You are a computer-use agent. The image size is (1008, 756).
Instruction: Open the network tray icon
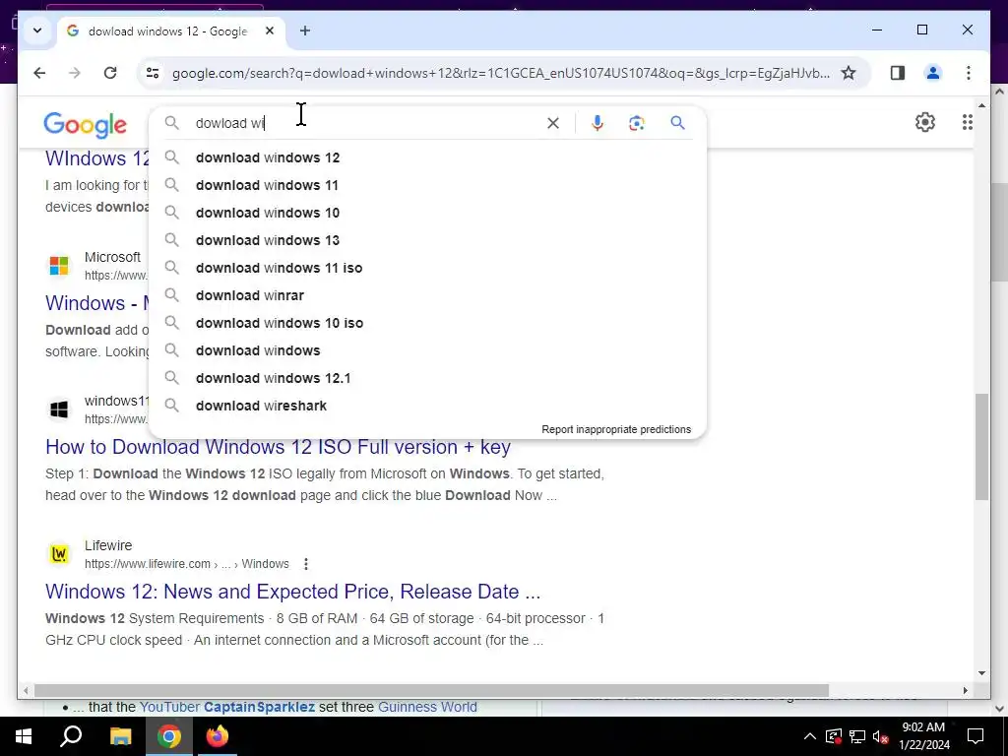(x=857, y=736)
